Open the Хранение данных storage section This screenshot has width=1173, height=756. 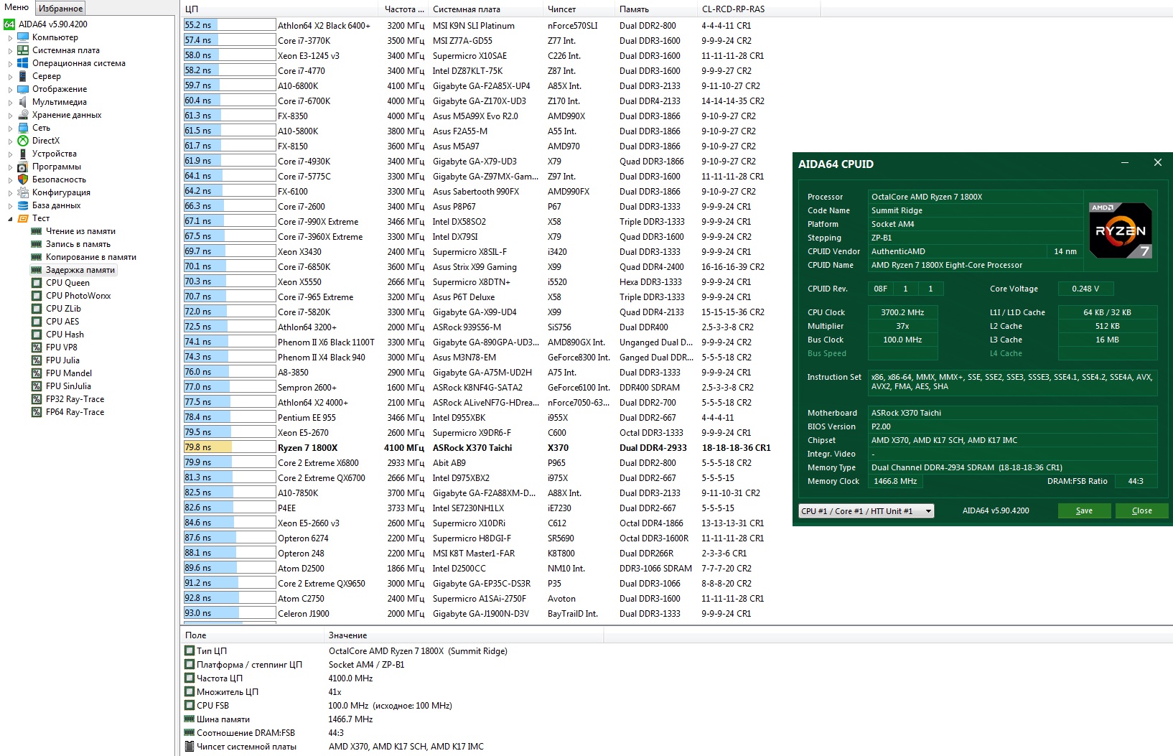[x=67, y=115]
